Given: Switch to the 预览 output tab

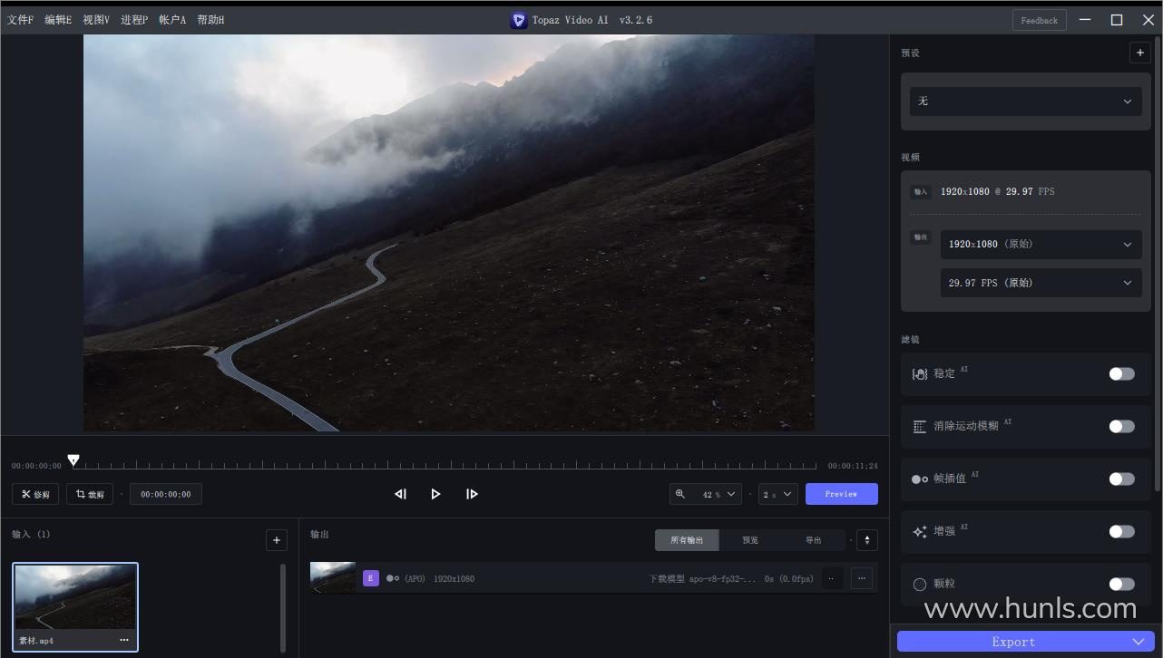Looking at the screenshot, I should coord(750,540).
